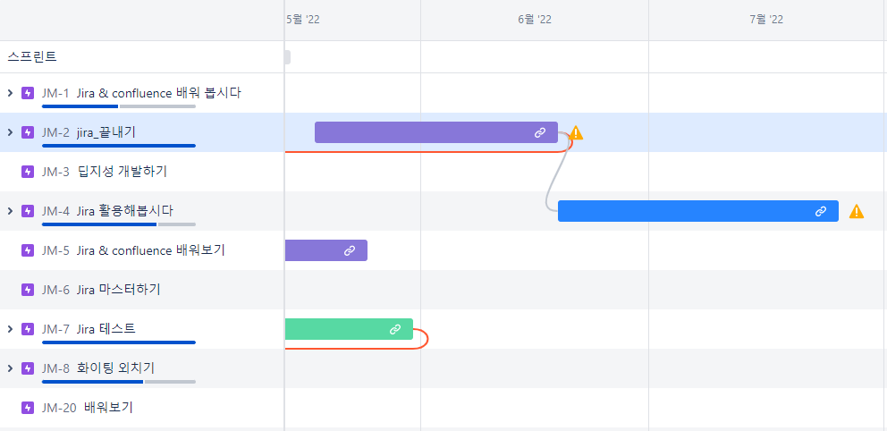887x431 pixels.
Task: Select the JM-2 purple timeline bar
Action: [436, 132]
